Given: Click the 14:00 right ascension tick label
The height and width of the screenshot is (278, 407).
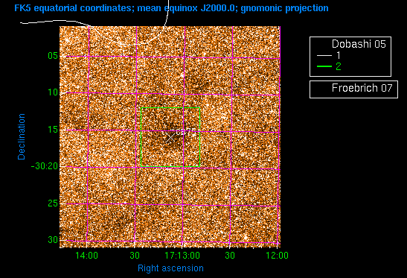Looking at the screenshot, I should [87, 256].
